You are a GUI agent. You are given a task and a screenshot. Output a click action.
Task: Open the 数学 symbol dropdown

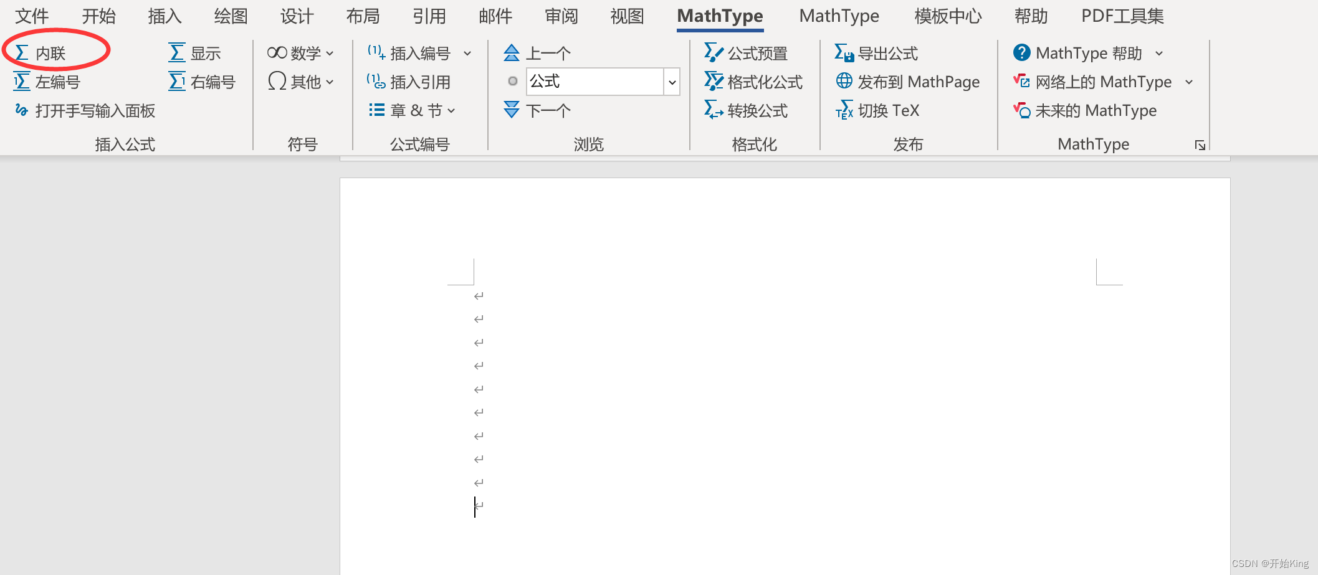[x=301, y=52]
